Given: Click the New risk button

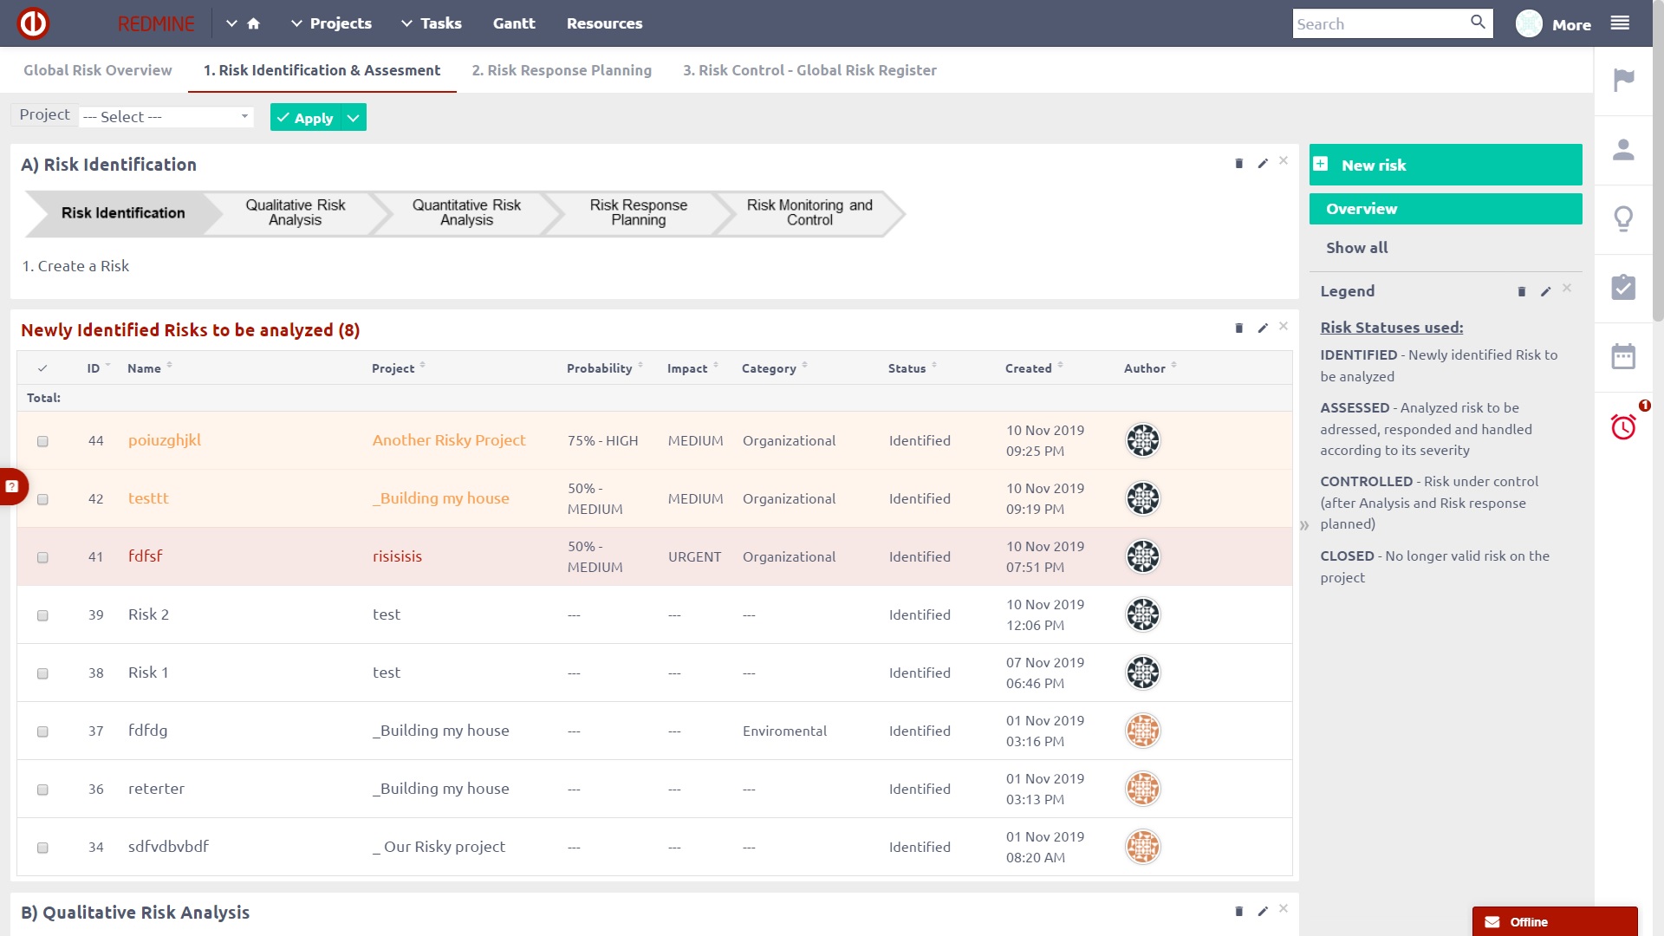Looking at the screenshot, I should pos(1445,165).
